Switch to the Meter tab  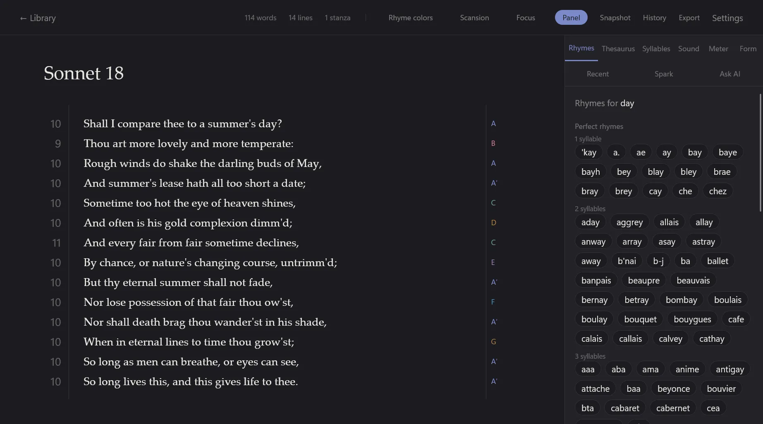coord(718,49)
